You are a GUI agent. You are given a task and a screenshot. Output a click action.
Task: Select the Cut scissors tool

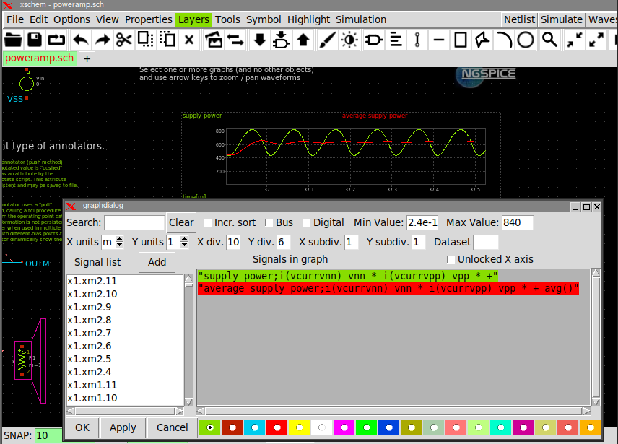pyautogui.click(x=124, y=40)
